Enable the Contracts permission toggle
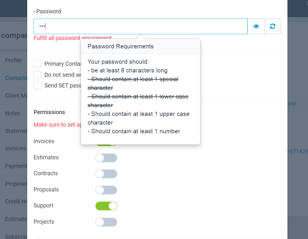 [106, 174]
